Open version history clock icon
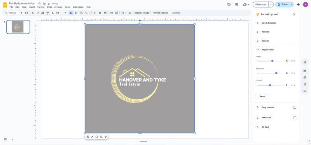 coord(229,4)
